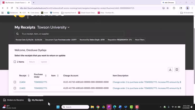Open Google Chrome from taskbar
195x110 pixels.
pos(98,107)
